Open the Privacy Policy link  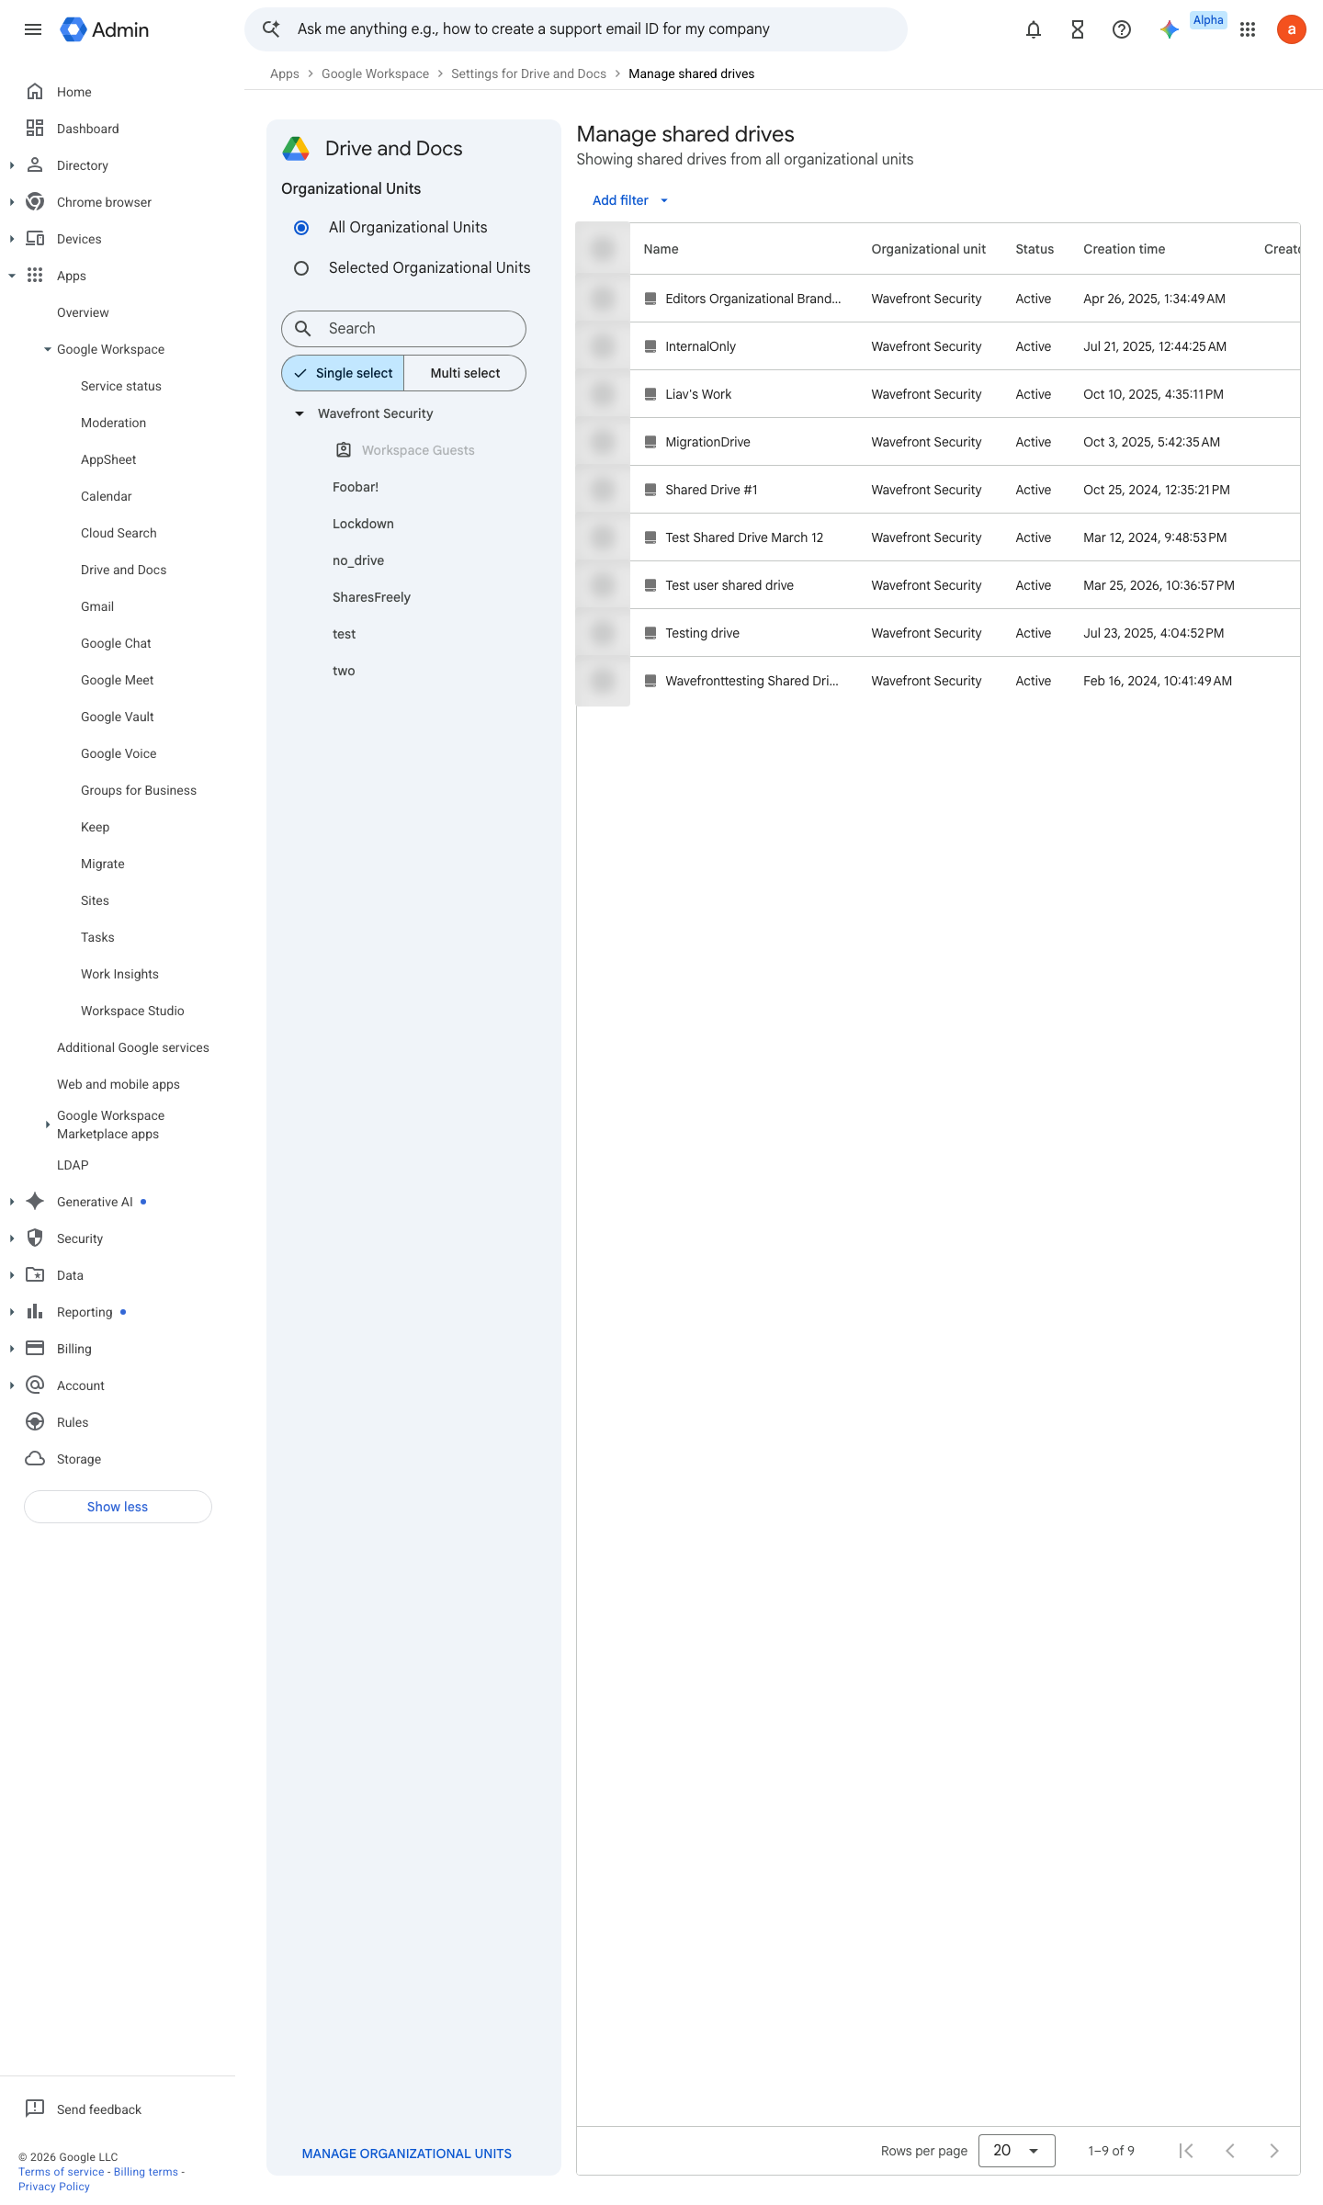[54, 2187]
